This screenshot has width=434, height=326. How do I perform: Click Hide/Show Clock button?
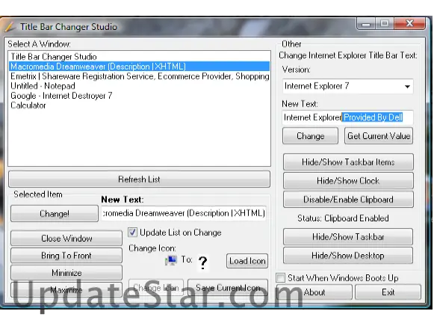pos(348,181)
